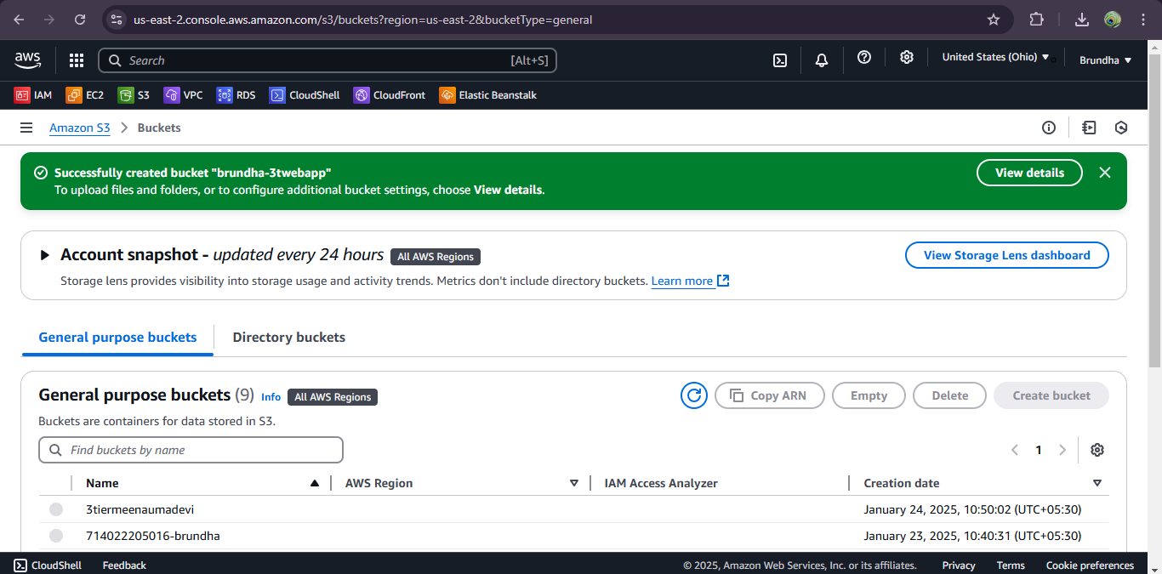Open the help question mark icon
The image size is (1162, 574).
click(864, 57)
